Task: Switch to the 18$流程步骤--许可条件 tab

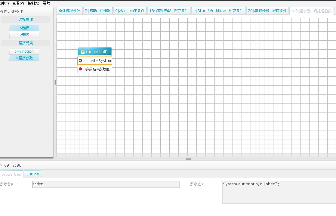Action: point(169,11)
